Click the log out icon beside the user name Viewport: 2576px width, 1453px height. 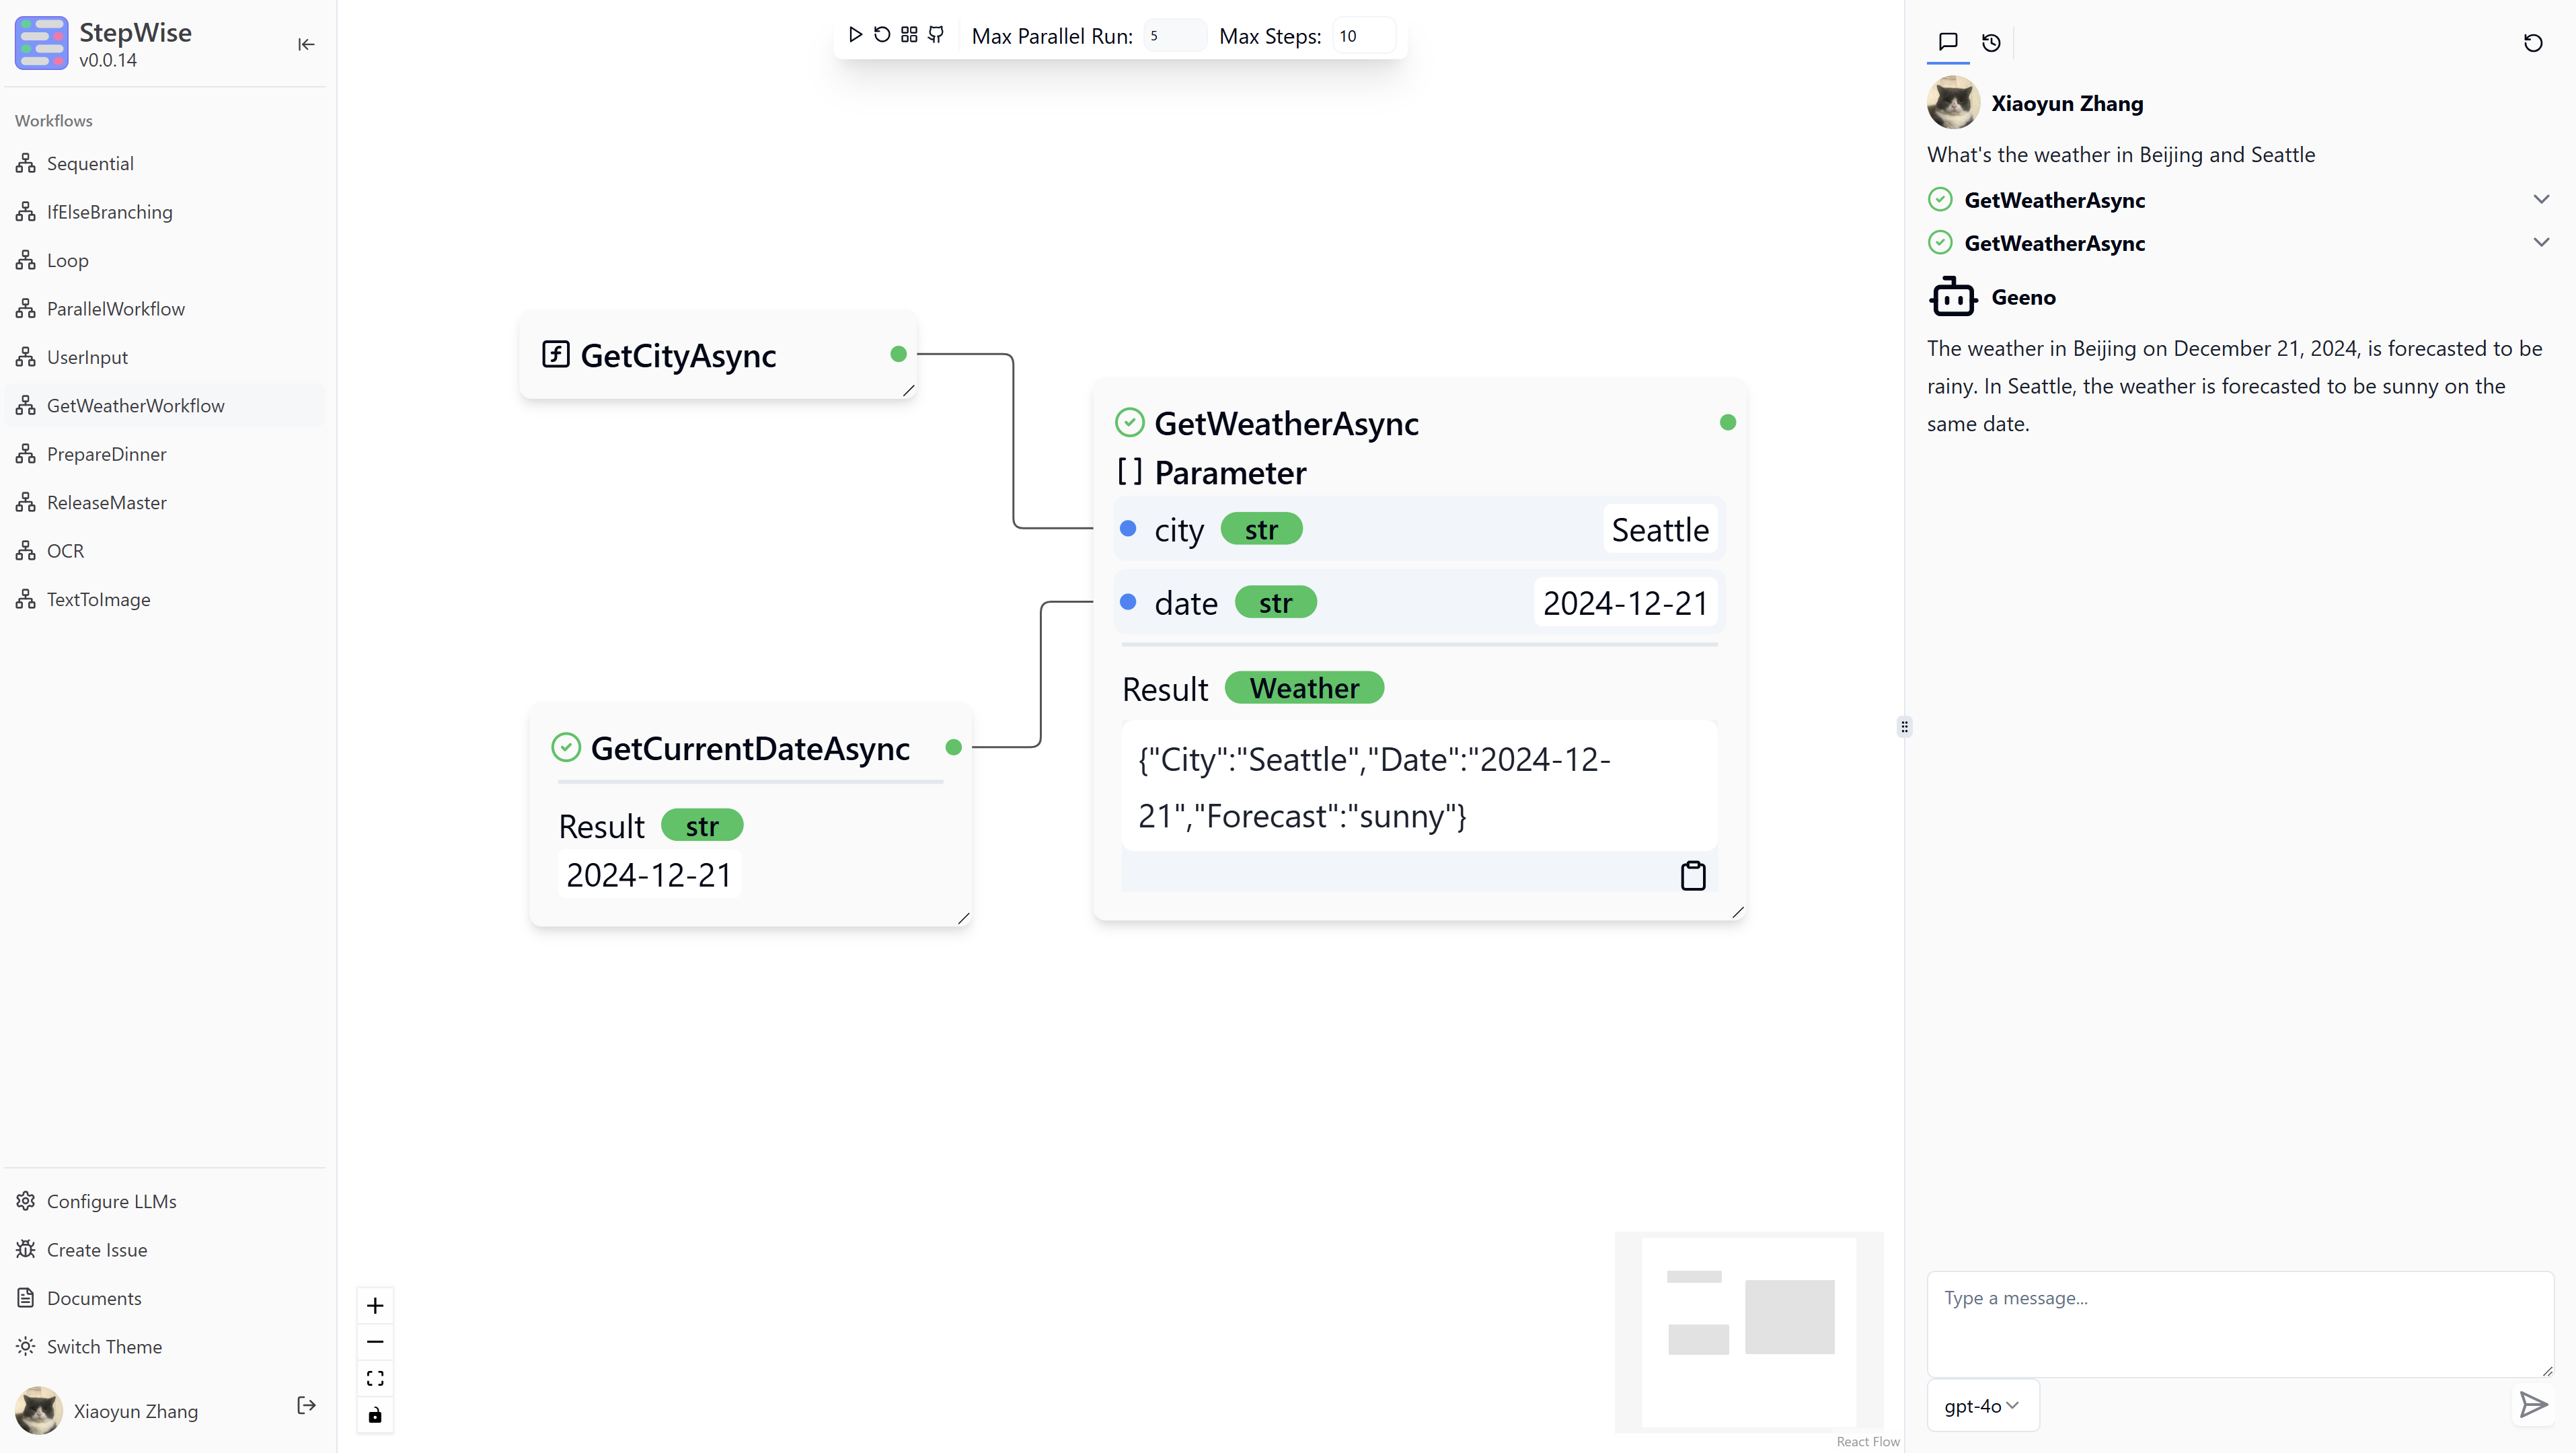click(x=306, y=1405)
